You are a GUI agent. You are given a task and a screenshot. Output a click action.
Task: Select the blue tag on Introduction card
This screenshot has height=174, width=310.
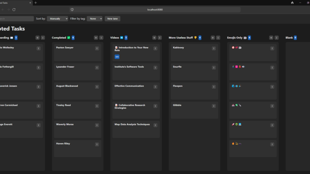[117, 56]
